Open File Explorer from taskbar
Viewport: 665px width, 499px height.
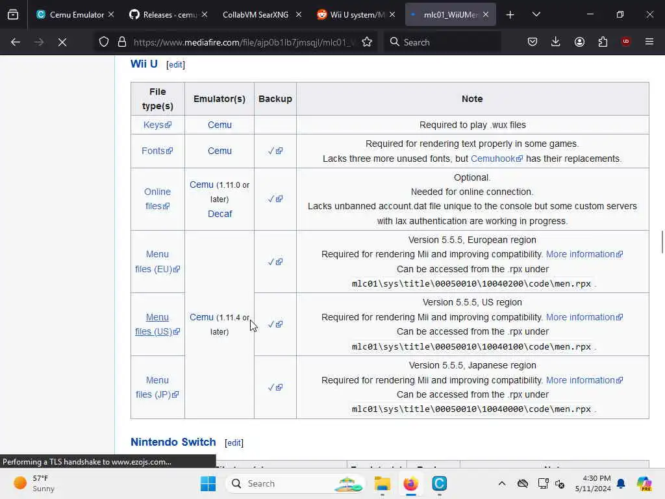pos(382,483)
